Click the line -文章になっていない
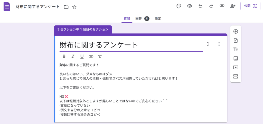Image resolution: width=263 pixels, height=124 pixels. click(x=75, y=106)
